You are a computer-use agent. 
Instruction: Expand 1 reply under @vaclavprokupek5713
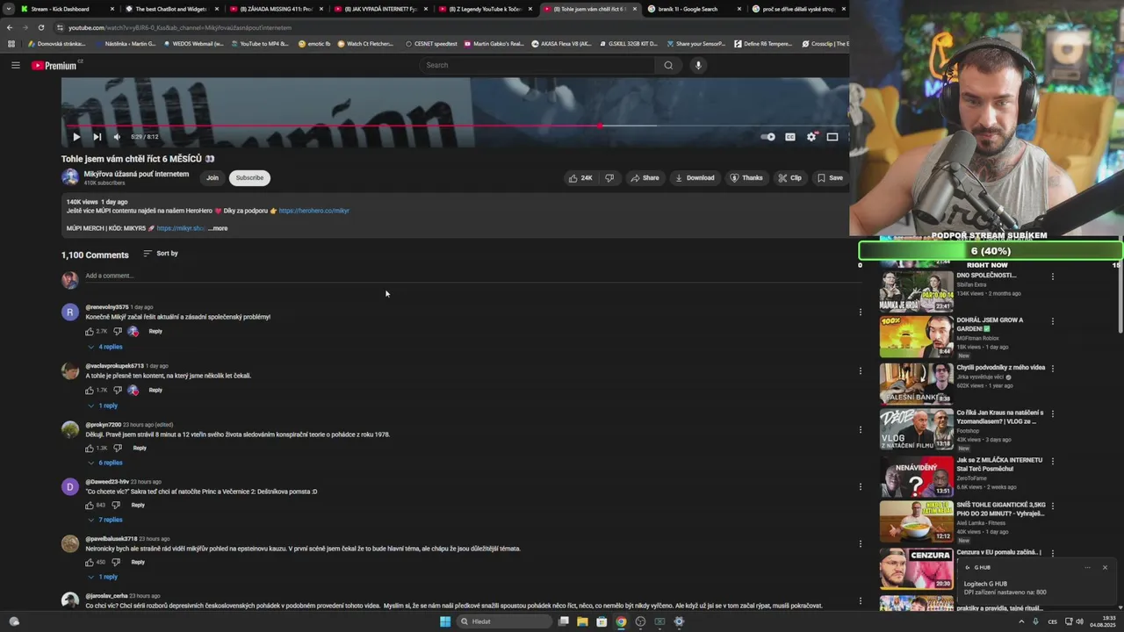point(103,406)
